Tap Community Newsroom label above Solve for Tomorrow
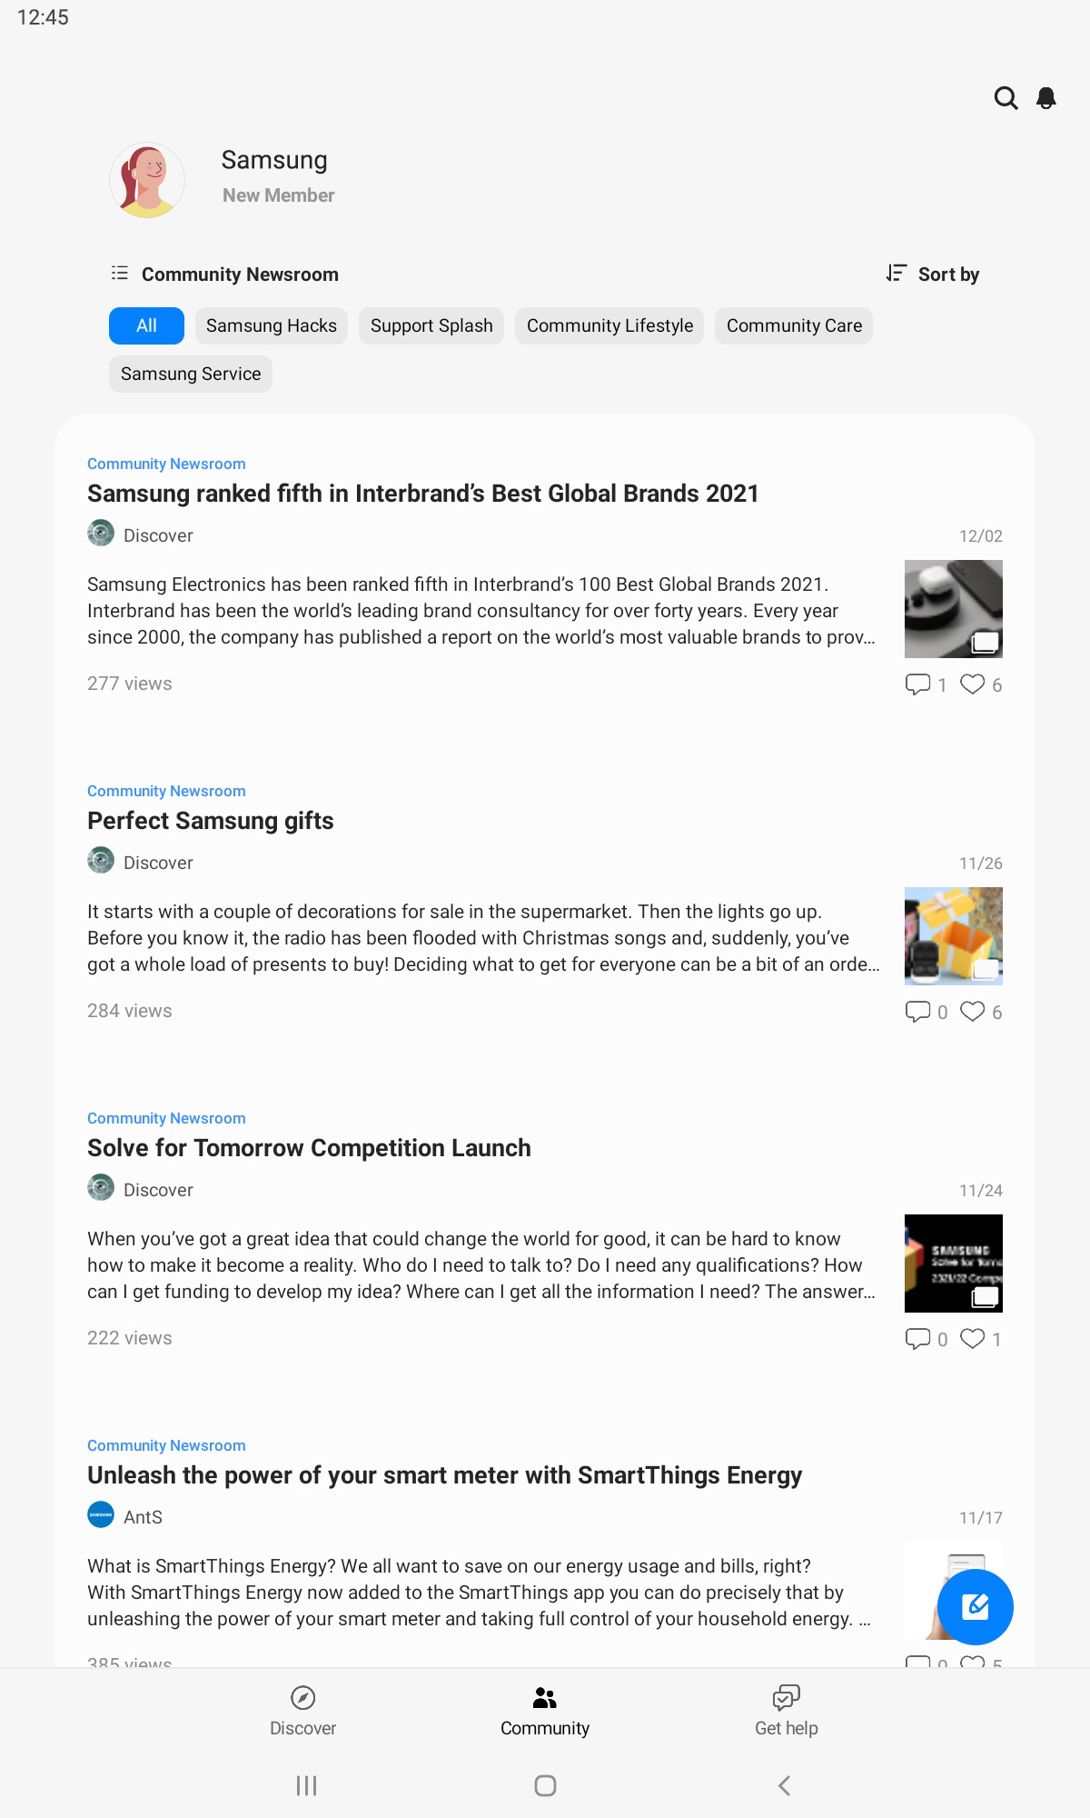 166,1118
